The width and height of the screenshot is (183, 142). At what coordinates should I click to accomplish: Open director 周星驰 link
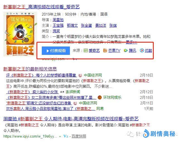(58, 20)
